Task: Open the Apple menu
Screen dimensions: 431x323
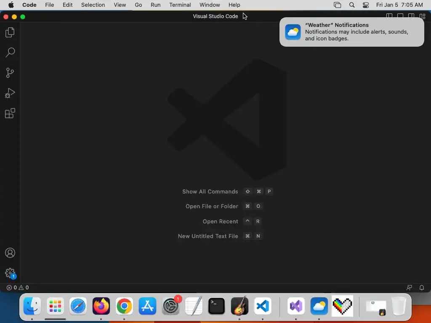Action: click(11, 5)
